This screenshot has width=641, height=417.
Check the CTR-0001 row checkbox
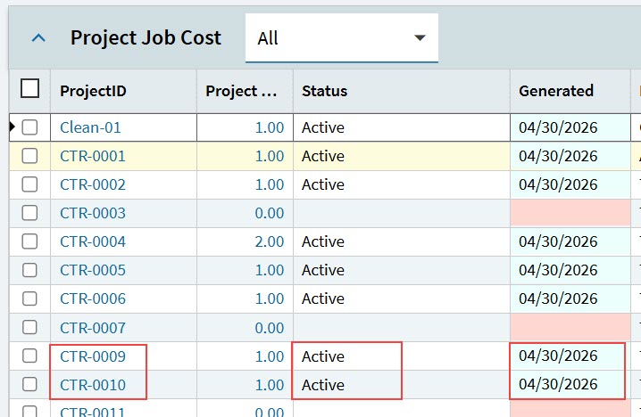(x=29, y=156)
